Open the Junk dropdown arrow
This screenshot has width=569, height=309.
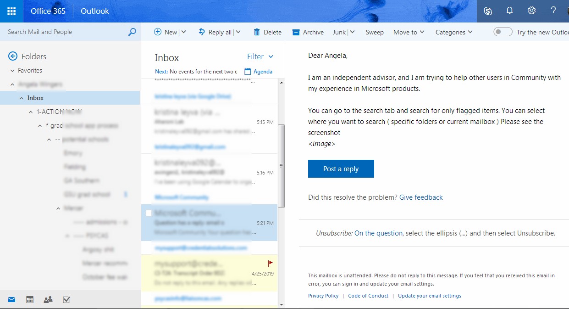352,32
